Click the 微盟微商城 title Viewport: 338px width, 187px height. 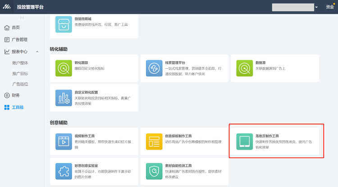[x=83, y=19]
